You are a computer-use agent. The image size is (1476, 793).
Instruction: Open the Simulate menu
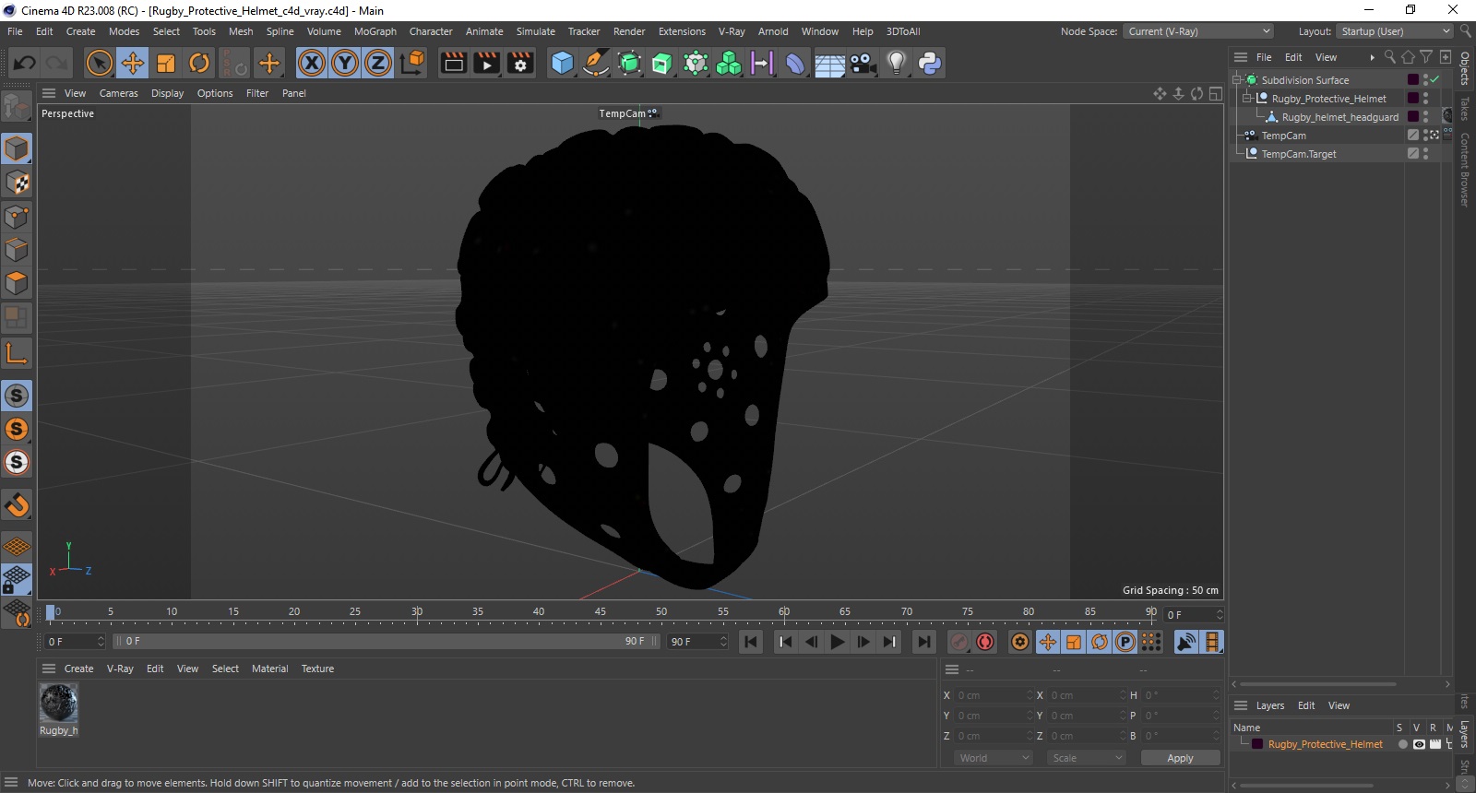pyautogui.click(x=535, y=31)
